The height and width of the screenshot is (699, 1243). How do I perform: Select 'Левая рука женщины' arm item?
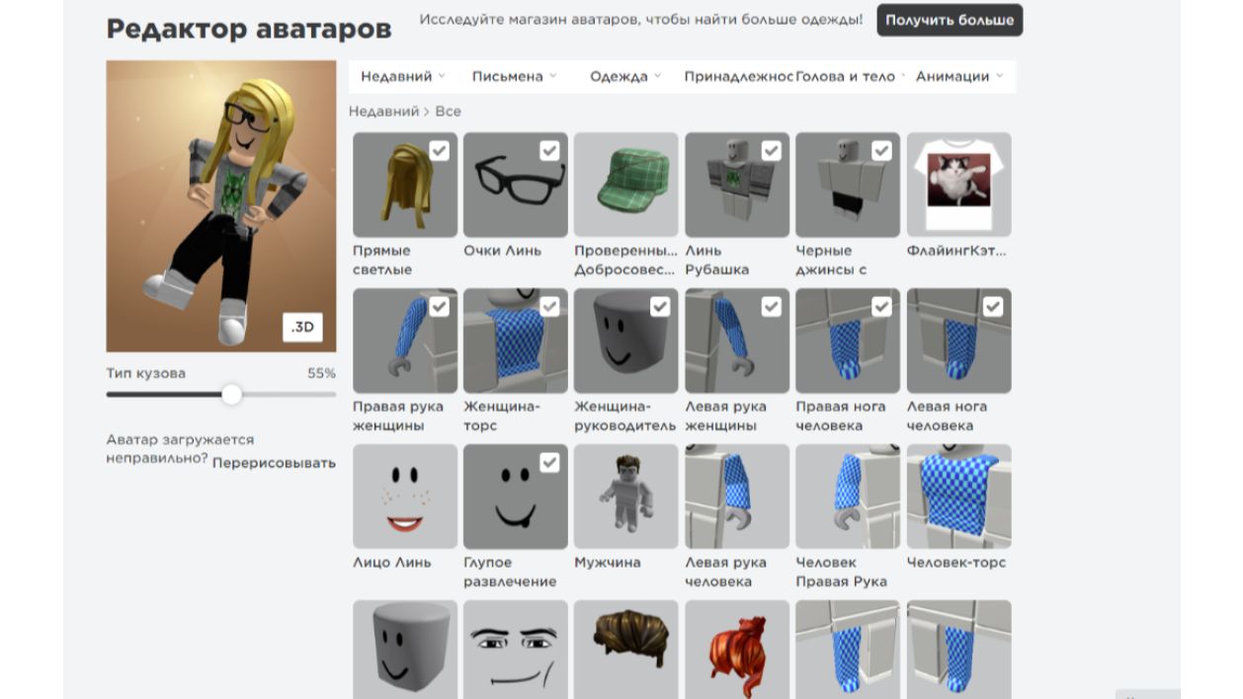[x=737, y=341]
